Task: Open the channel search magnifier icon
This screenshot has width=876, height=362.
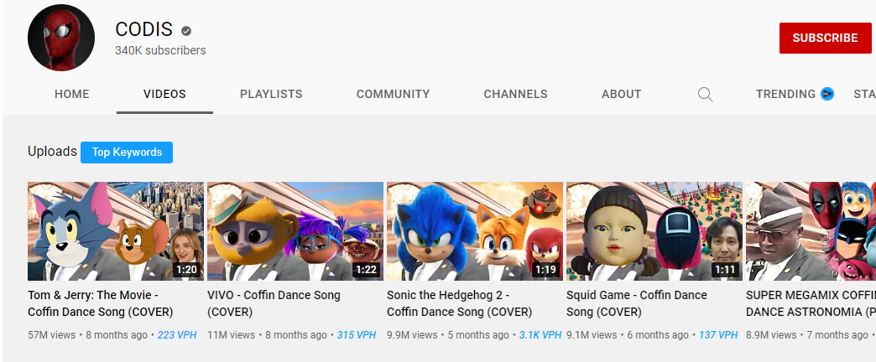Action: tap(705, 94)
